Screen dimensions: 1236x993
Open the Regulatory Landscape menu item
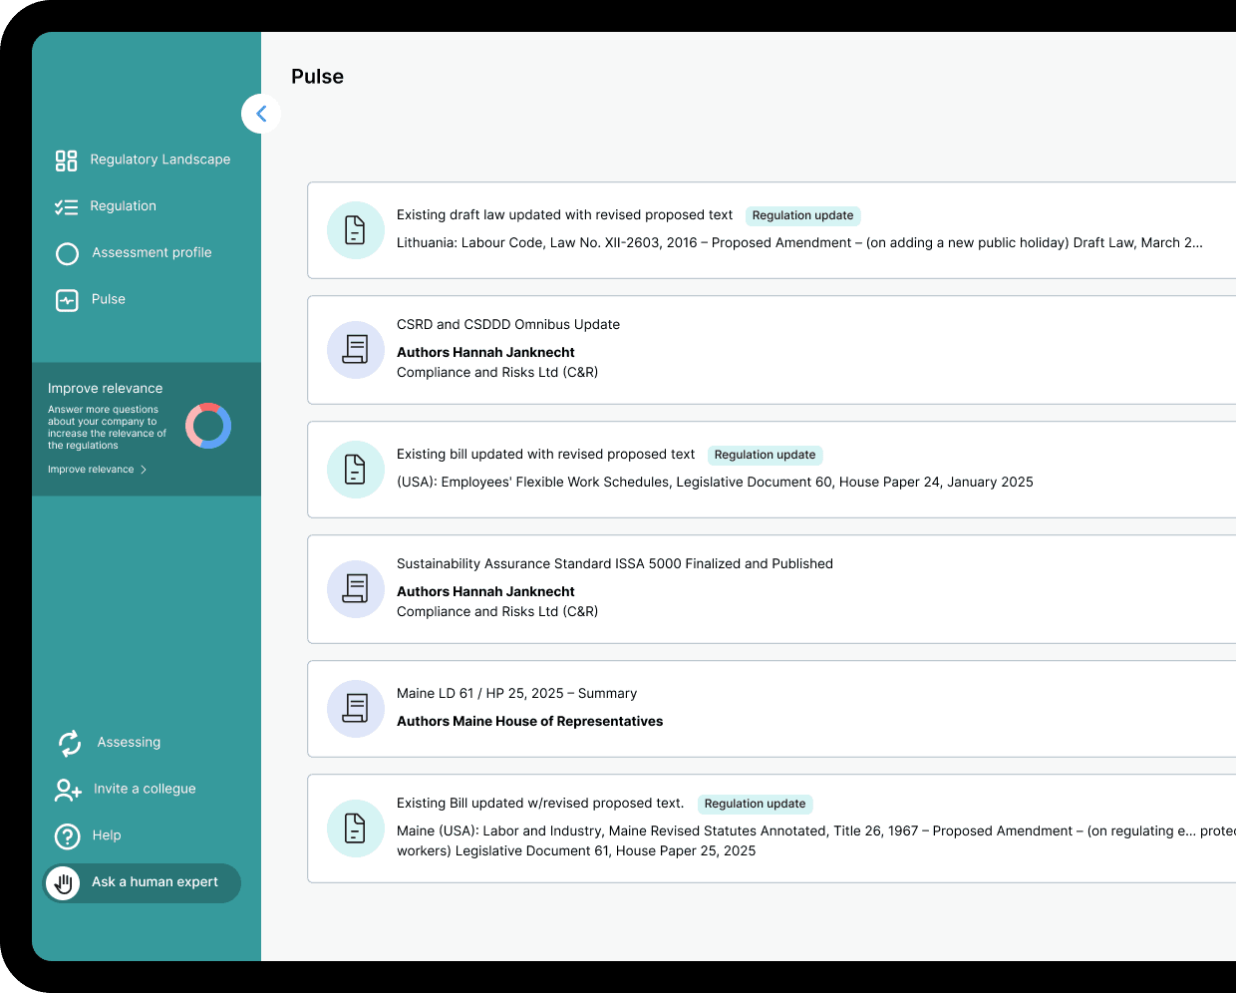(x=160, y=160)
